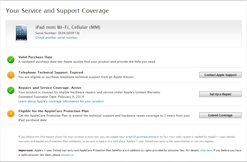Open Learn about Apple's coverage information link
The width and height of the screenshot is (247, 162).
click(61, 101)
